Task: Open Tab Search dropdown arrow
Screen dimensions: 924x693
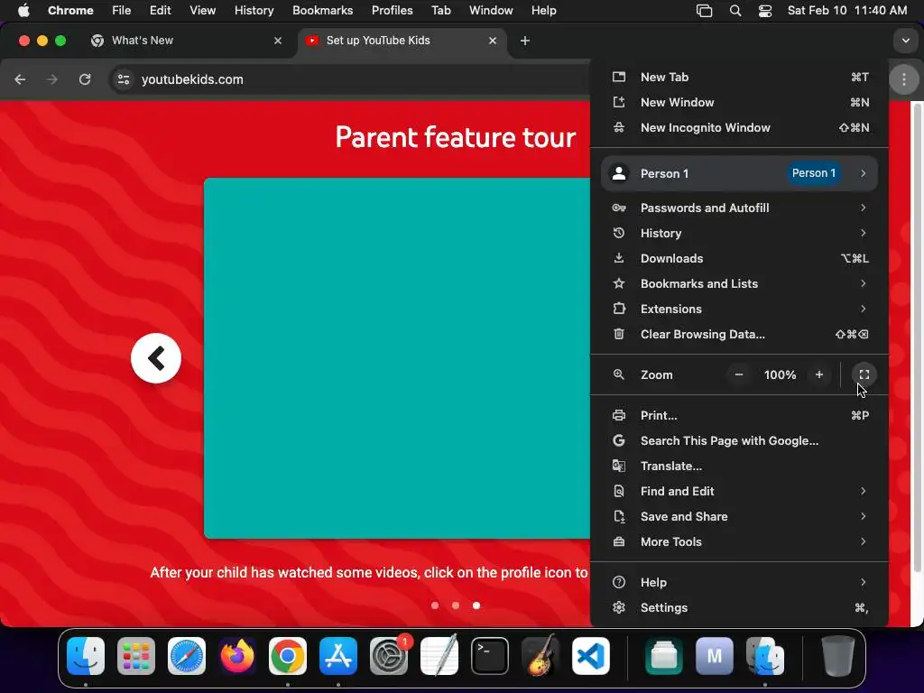Action: [x=905, y=41]
